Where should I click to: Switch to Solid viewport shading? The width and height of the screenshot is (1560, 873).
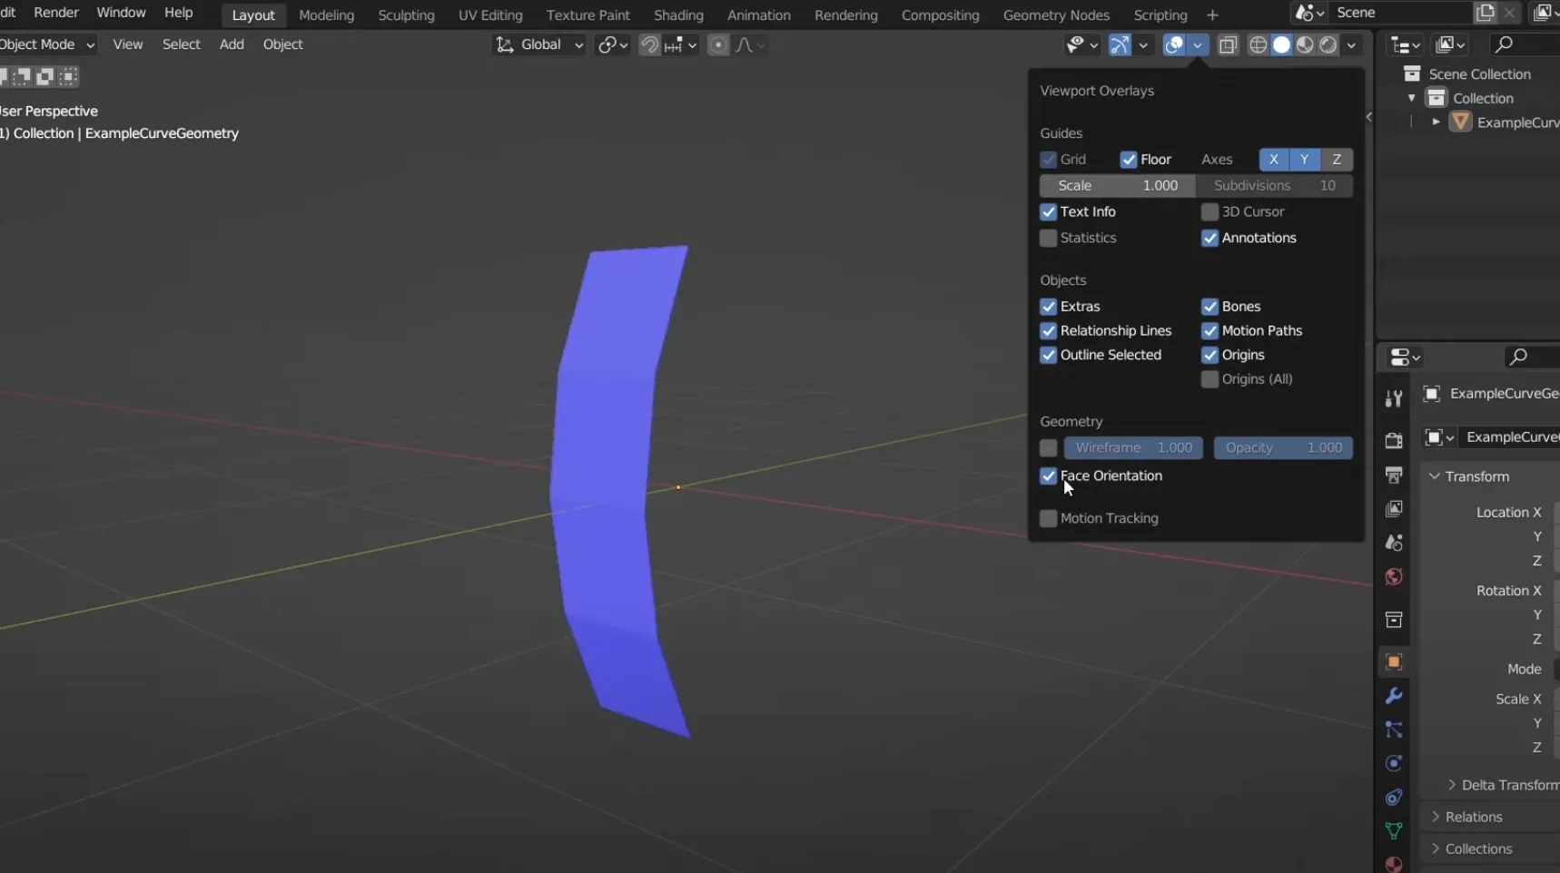coord(1281,44)
